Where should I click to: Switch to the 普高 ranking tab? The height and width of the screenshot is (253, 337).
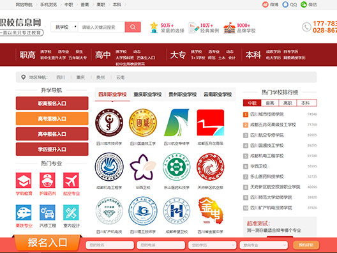pos(270,103)
